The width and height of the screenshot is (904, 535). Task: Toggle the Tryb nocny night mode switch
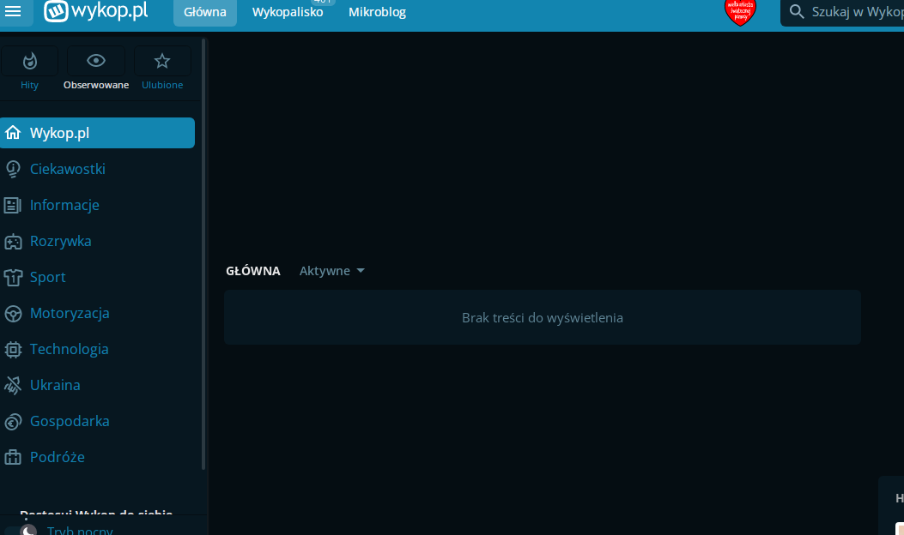coord(26,530)
